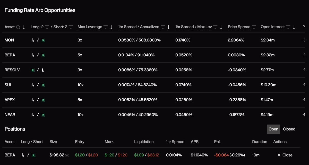Select the SUI asset name
The width and height of the screenshot is (309, 165).
(8, 85)
